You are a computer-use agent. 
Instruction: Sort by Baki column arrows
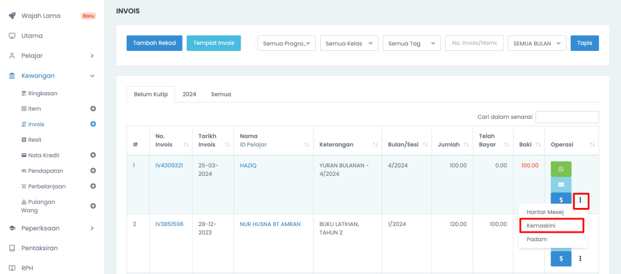(x=539, y=144)
